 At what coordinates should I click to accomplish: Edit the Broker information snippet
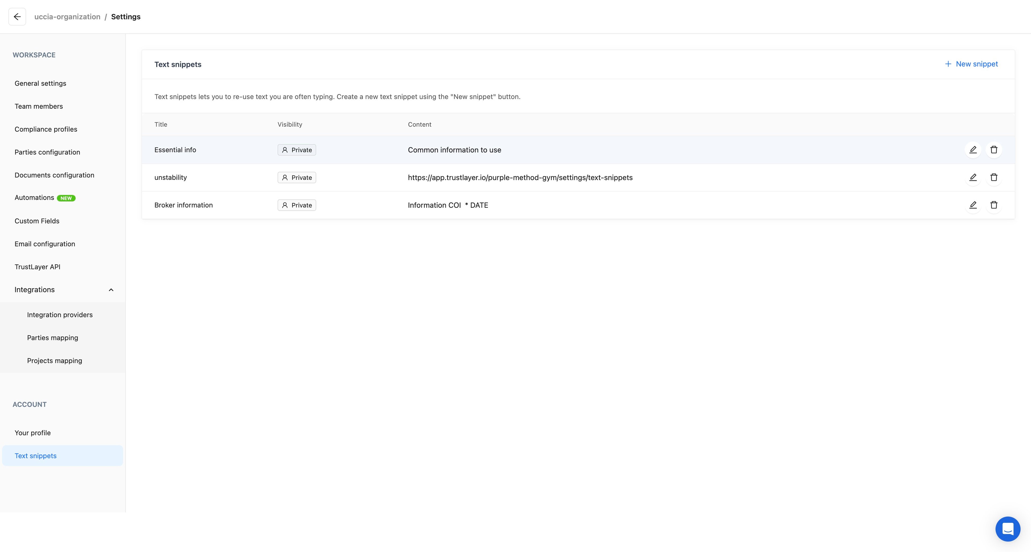coord(973,205)
